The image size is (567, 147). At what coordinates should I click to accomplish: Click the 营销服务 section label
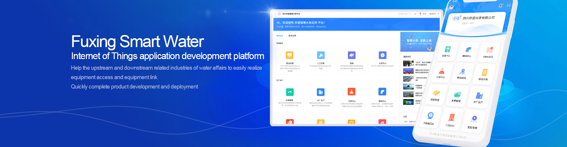click(x=280, y=43)
